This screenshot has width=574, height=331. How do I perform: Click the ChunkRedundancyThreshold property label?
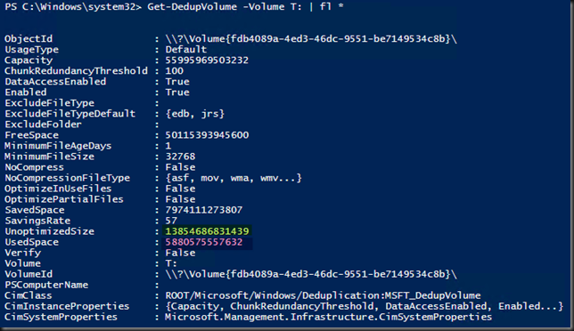pos(76,71)
